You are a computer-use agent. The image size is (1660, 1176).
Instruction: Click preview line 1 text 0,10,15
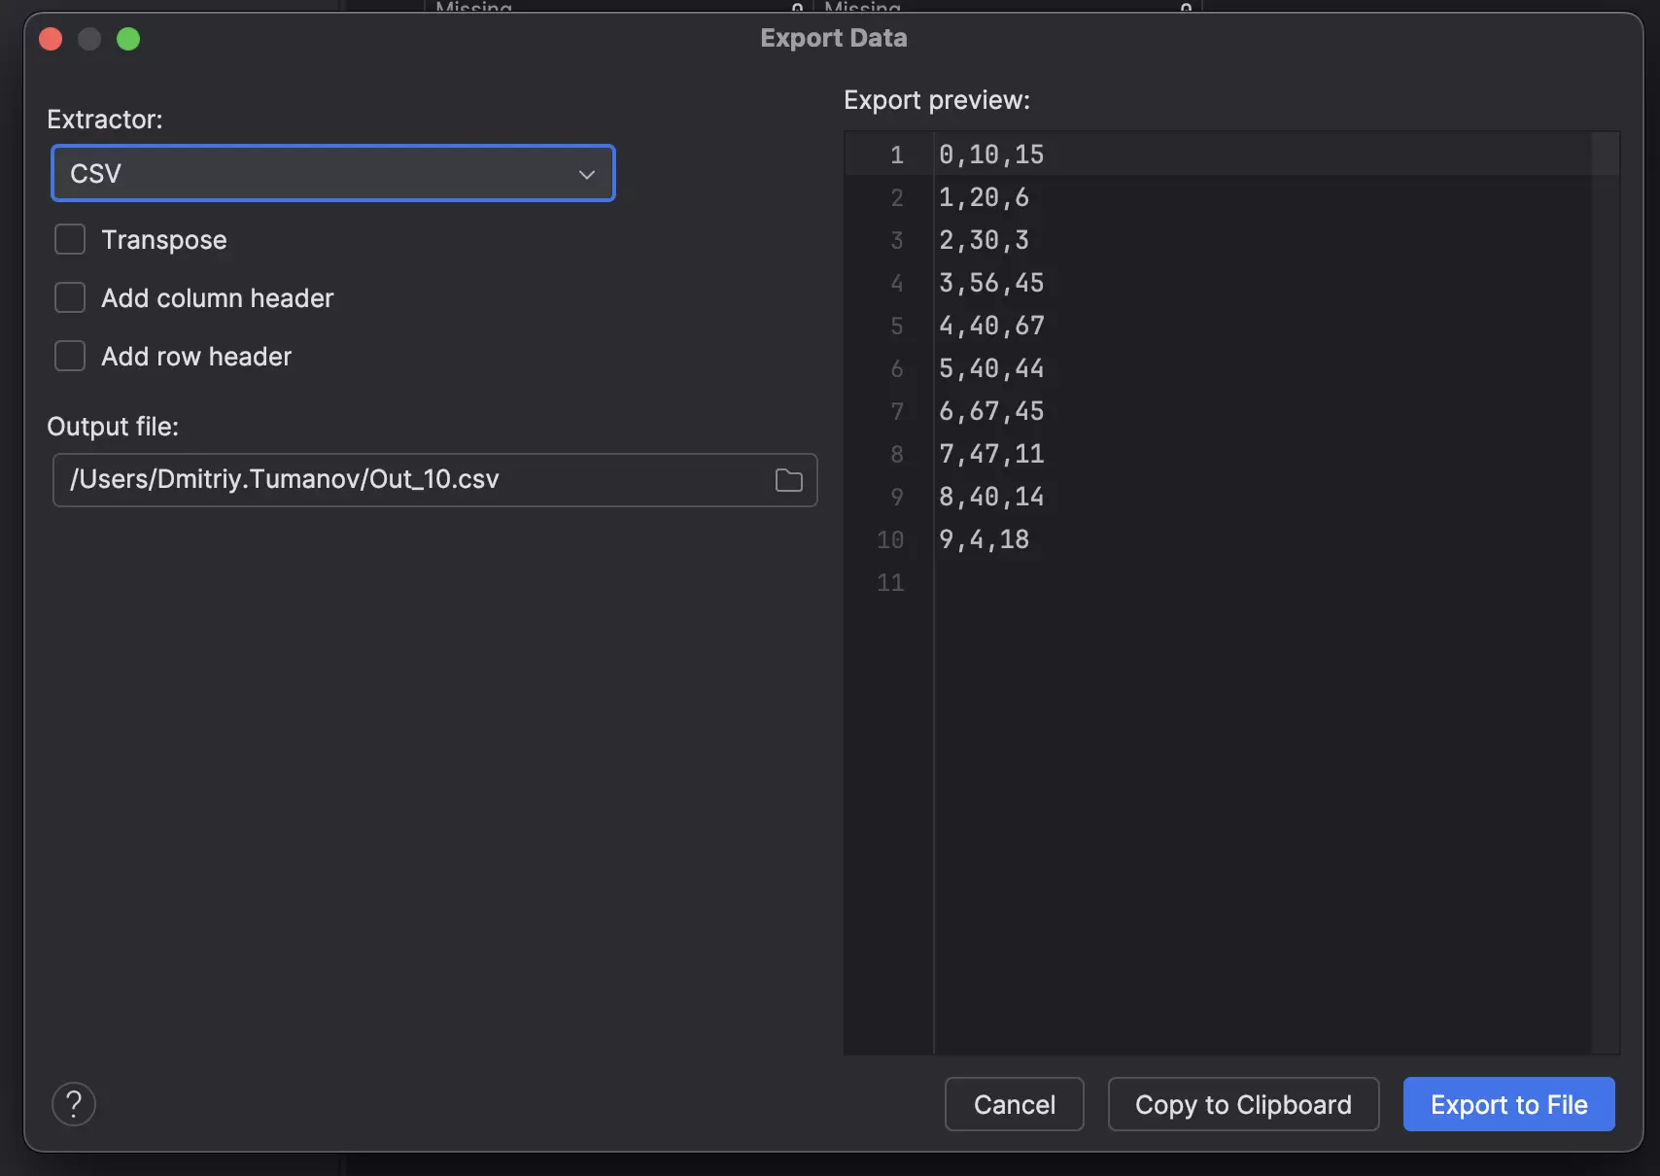coord(991,155)
